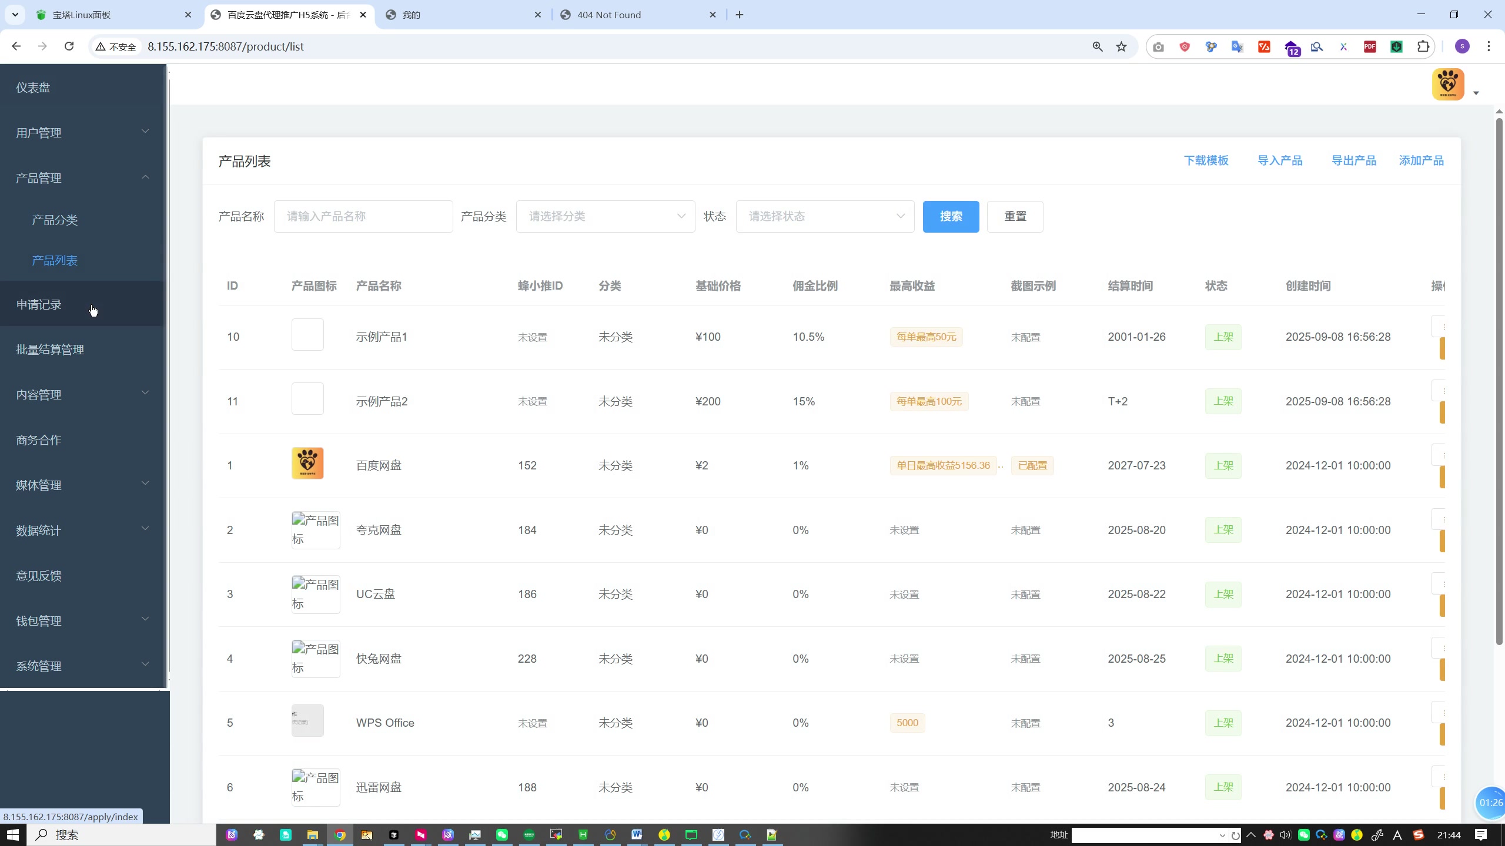Bookmark this page with star icon
Screen dimensions: 1505x846
(1122, 46)
